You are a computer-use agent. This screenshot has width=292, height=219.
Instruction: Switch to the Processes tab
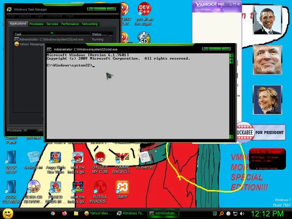pos(36,24)
